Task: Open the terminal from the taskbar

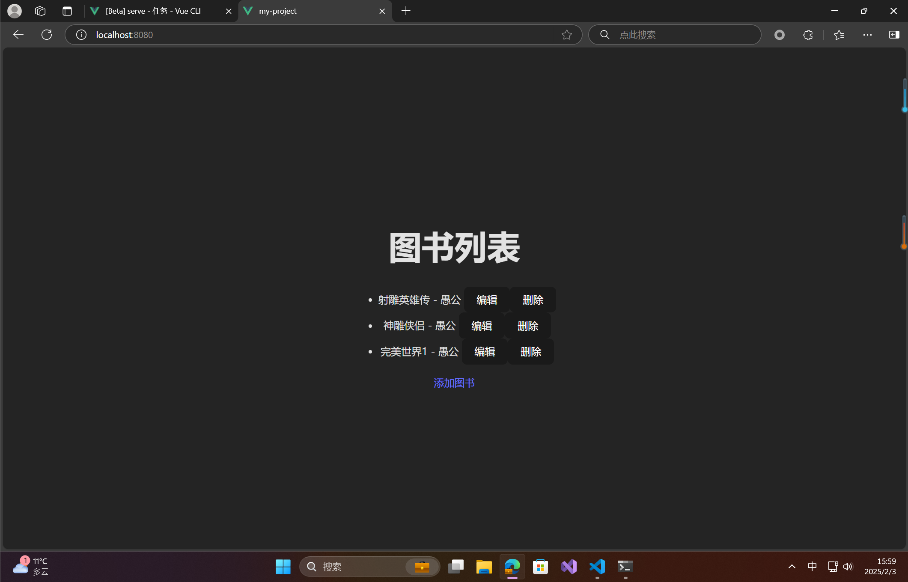Action: tap(625, 567)
